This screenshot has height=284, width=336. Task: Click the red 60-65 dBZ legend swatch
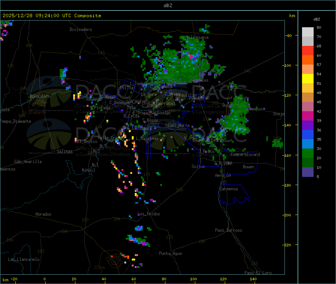[x=308, y=50]
